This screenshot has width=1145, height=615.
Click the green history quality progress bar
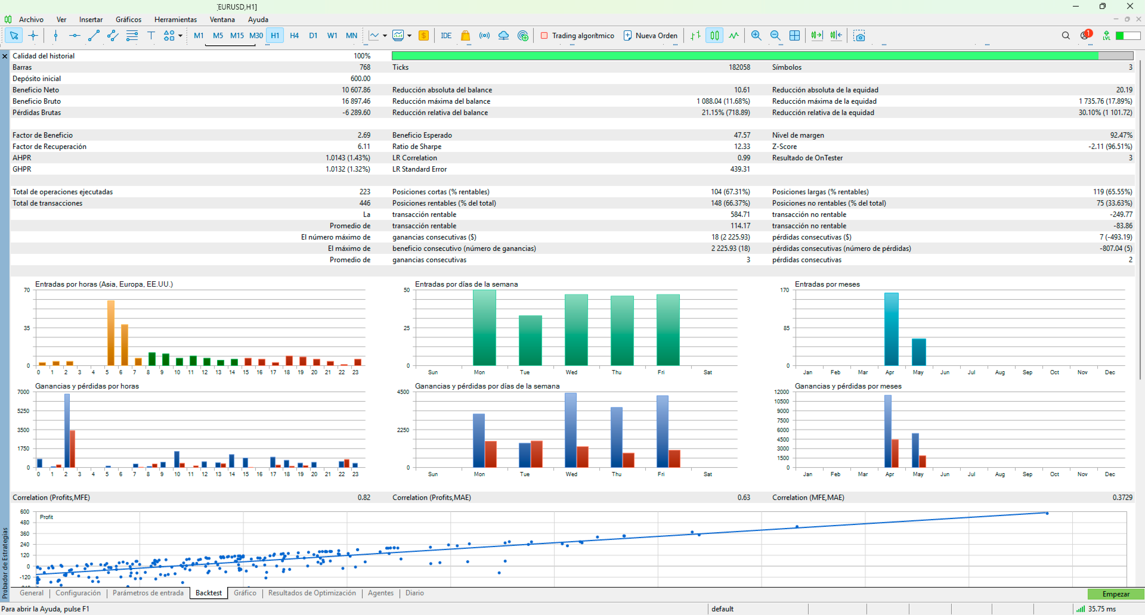click(744, 56)
